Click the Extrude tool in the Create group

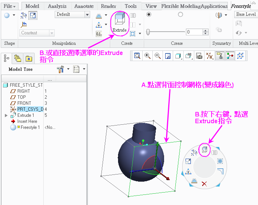[x=120, y=23]
